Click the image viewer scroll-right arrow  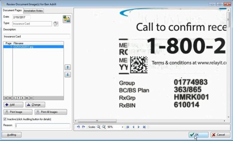[225, 121]
